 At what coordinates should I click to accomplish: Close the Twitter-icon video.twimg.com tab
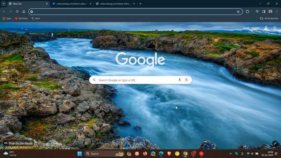click(x=90, y=4)
